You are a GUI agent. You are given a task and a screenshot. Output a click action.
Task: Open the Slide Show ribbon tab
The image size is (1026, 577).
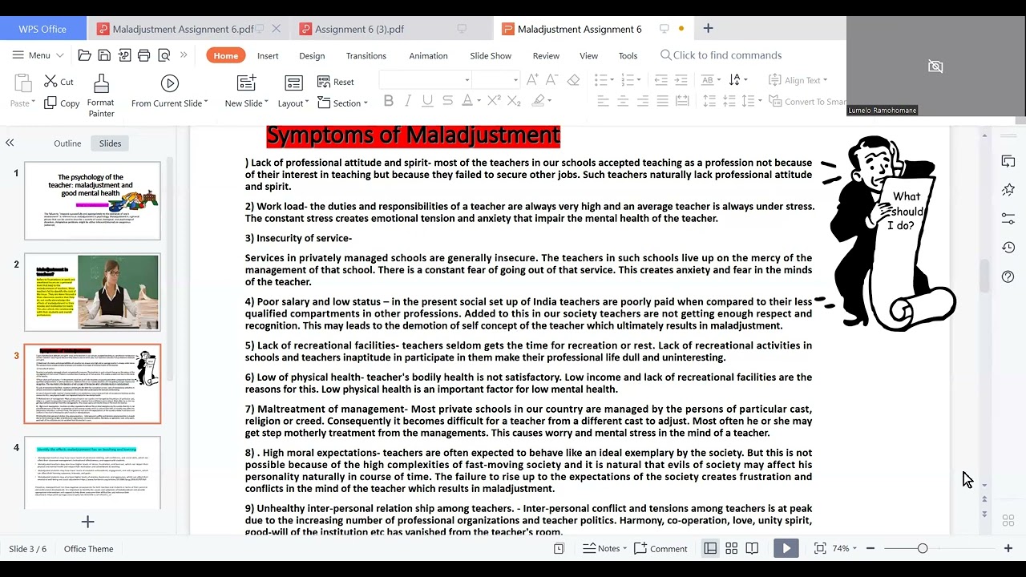pos(491,55)
